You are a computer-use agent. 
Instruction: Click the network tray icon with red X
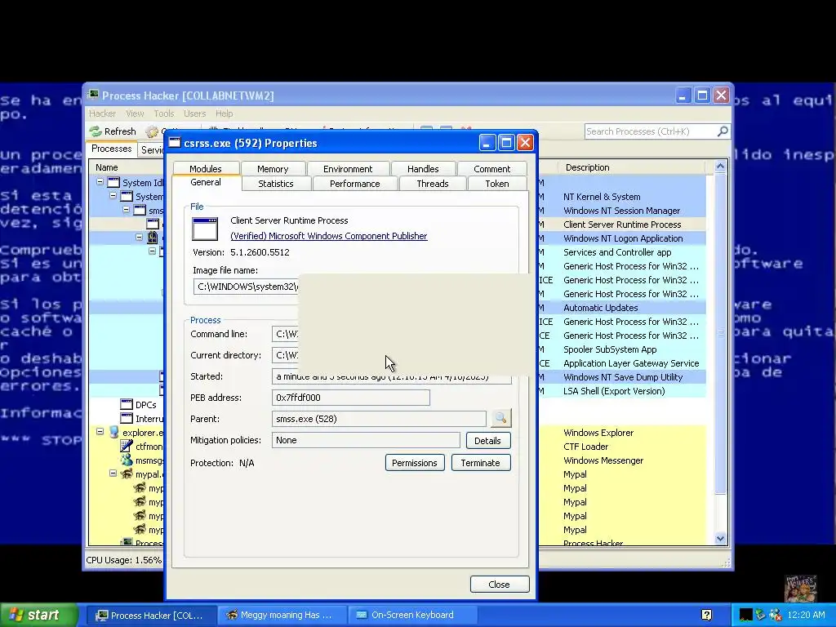775,616
